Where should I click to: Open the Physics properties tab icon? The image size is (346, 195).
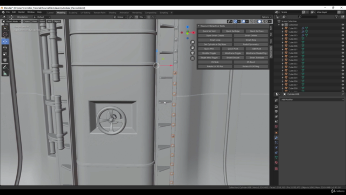click(x=276, y=147)
